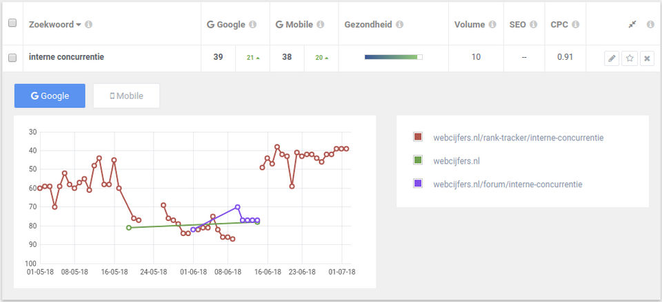
Task: Open the Zoekwoord sort dropdown arrow
Action: [79, 25]
